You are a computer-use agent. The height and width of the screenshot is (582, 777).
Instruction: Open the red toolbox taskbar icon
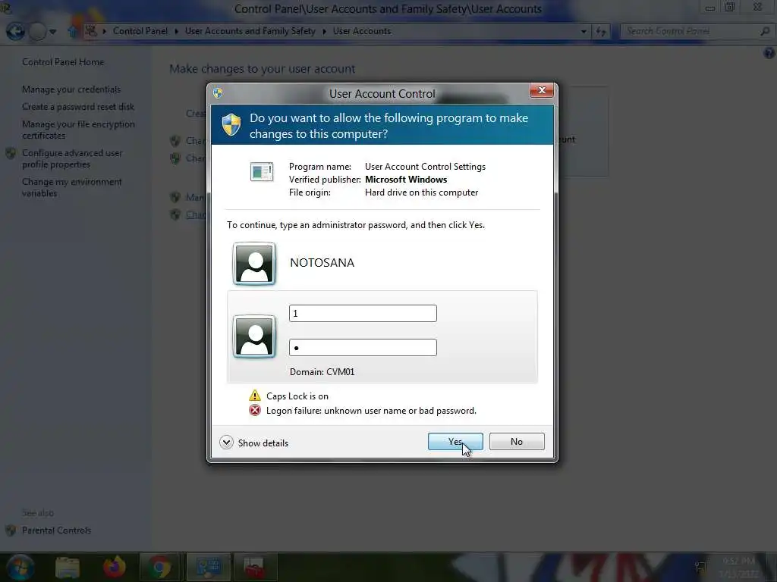pos(253,567)
